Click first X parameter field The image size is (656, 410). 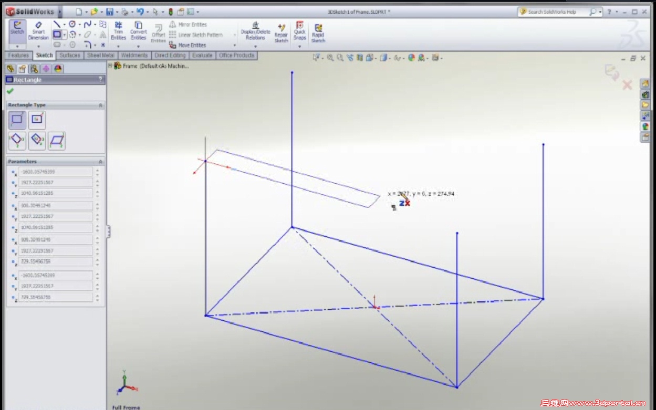click(56, 172)
